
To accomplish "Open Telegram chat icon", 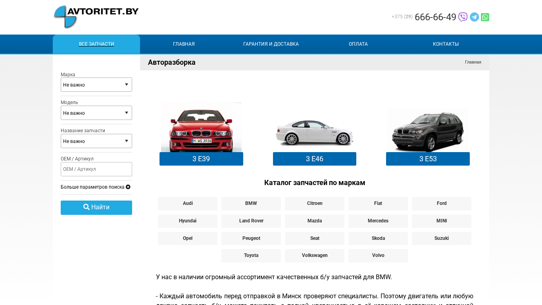I will [x=474, y=17].
